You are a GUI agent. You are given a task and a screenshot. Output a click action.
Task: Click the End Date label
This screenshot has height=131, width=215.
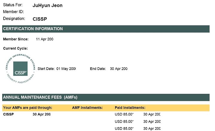point(98,69)
